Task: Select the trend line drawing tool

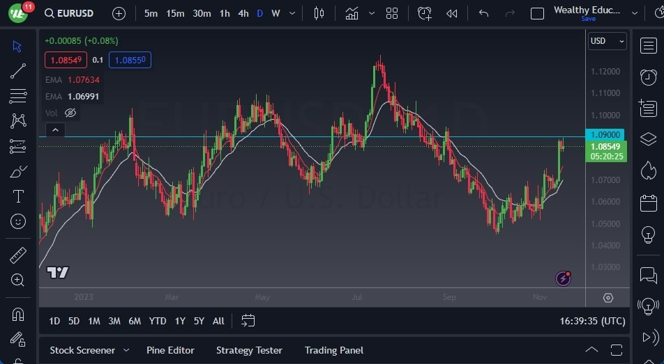Action: coord(18,71)
